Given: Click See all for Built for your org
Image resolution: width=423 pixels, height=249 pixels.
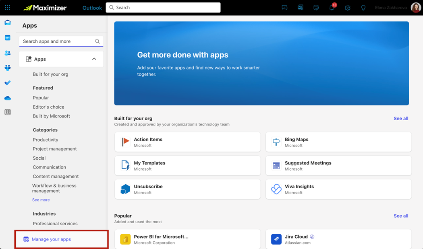Looking at the screenshot, I should click(x=401, y=118).
